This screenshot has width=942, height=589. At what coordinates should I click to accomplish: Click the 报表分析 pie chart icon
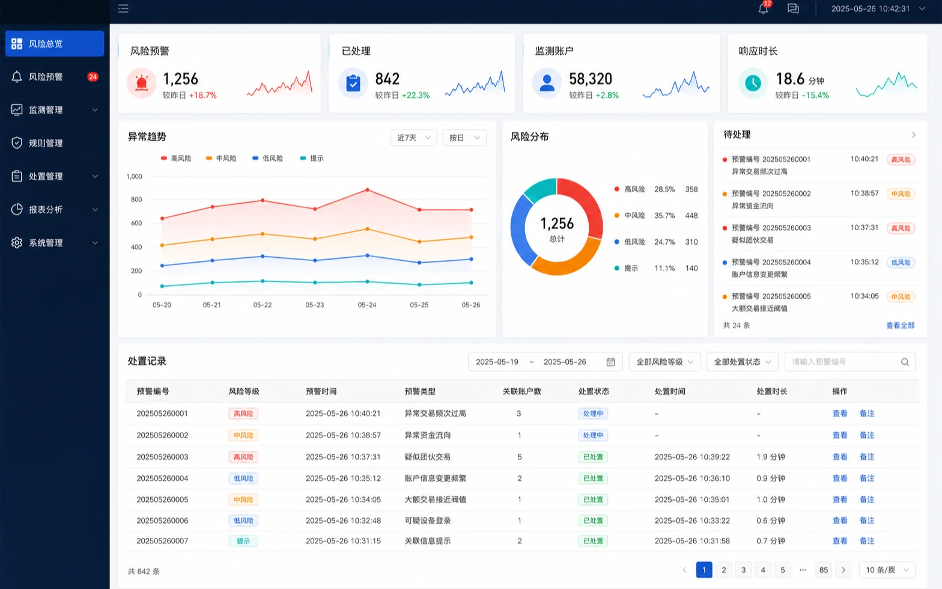[17, 209]
